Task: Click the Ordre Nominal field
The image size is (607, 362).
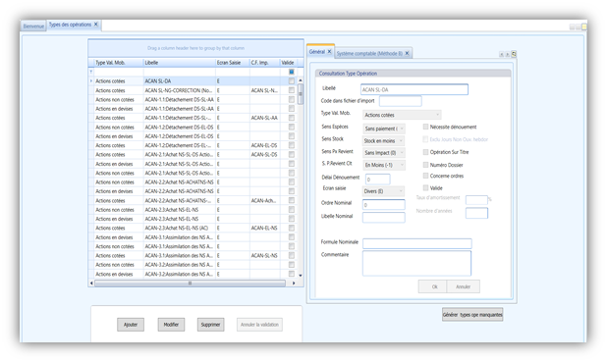Action: 384,205
